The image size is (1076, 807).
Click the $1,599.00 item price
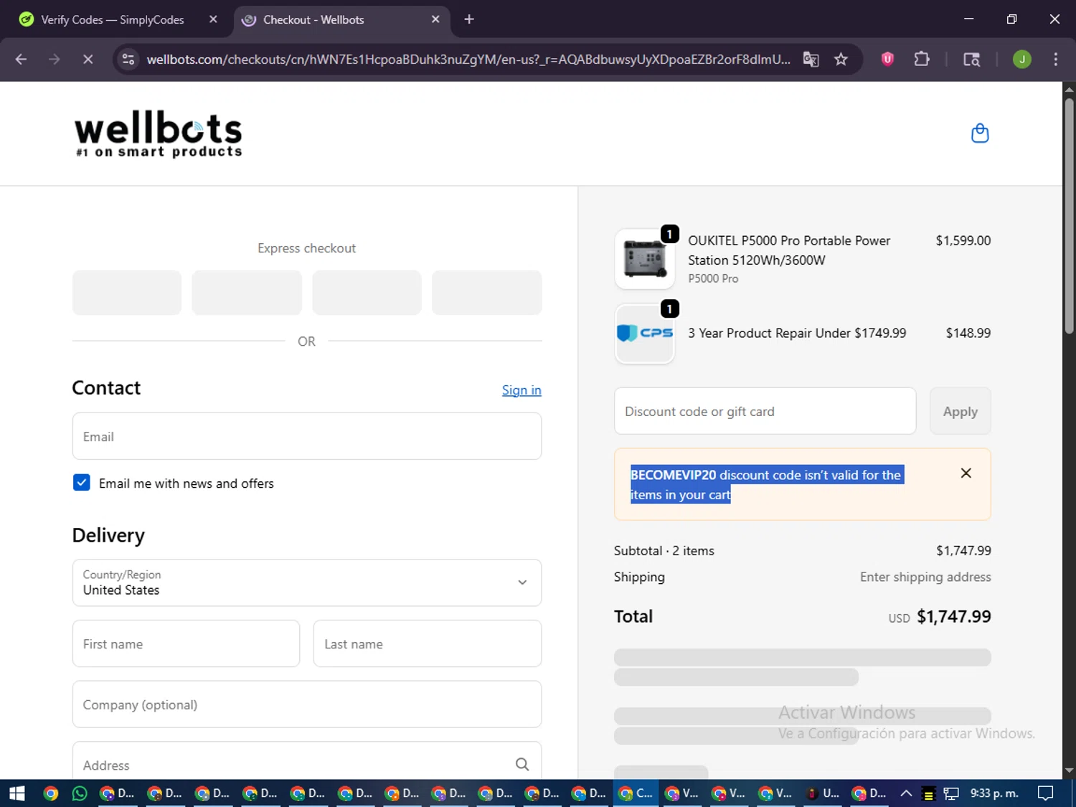pos(963,240)
